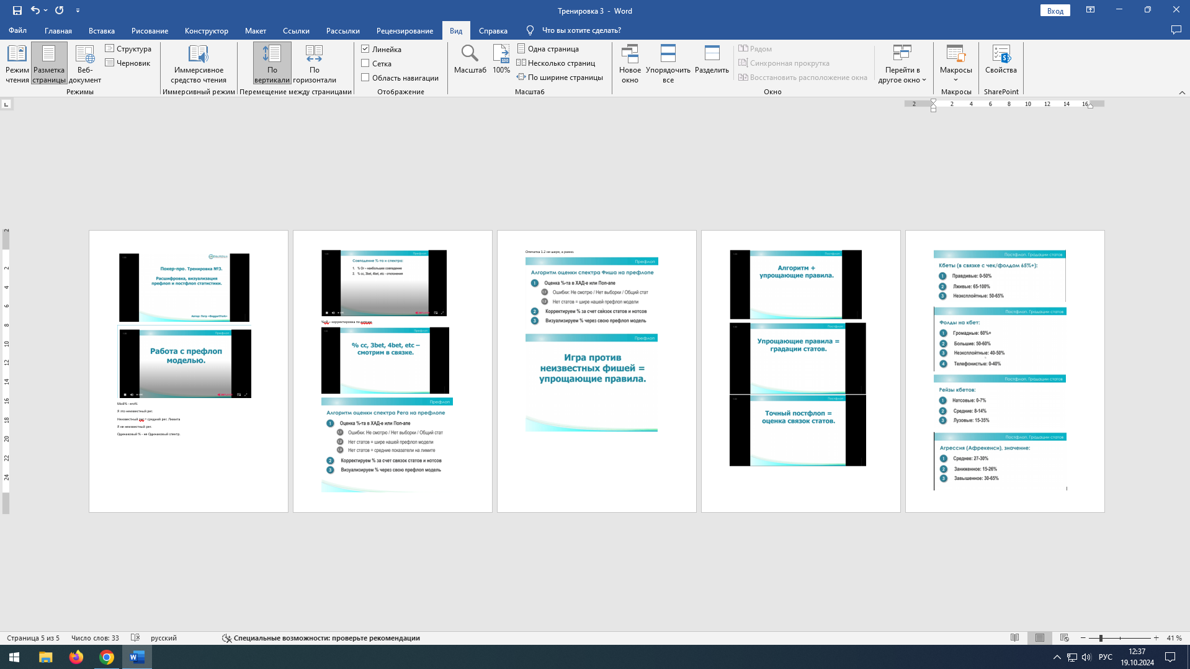Click page 3 thumbnail slide "Игра против"
This screenshot has width=1190, height=669.
[x=592, y=383]
